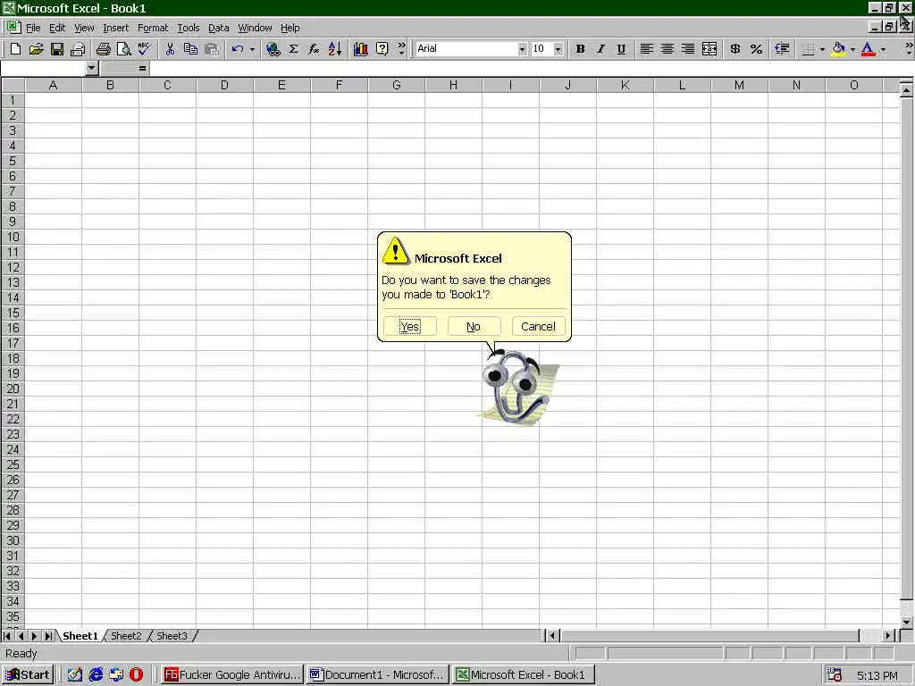Toggle Bold formatting

click(x=580, y=49)
